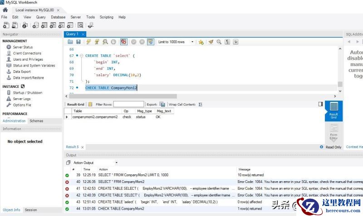Toggle the stop-on-error execution button

pos(123,42)
